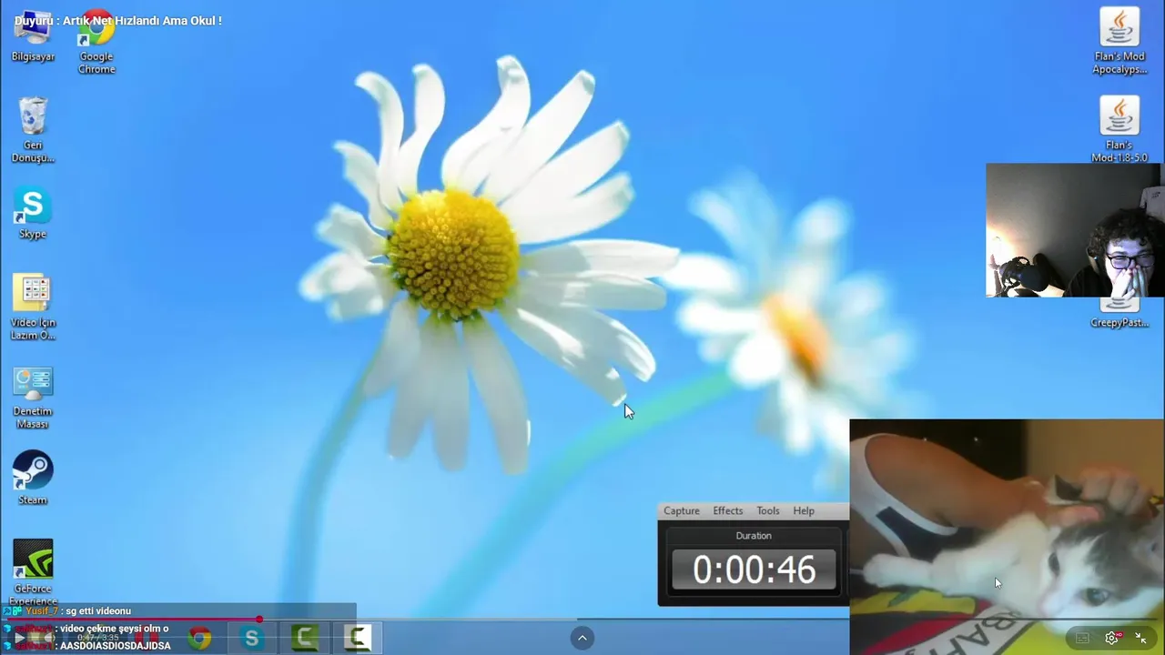
Task: Click the red video progress scrubber
Action: [259, 620]
